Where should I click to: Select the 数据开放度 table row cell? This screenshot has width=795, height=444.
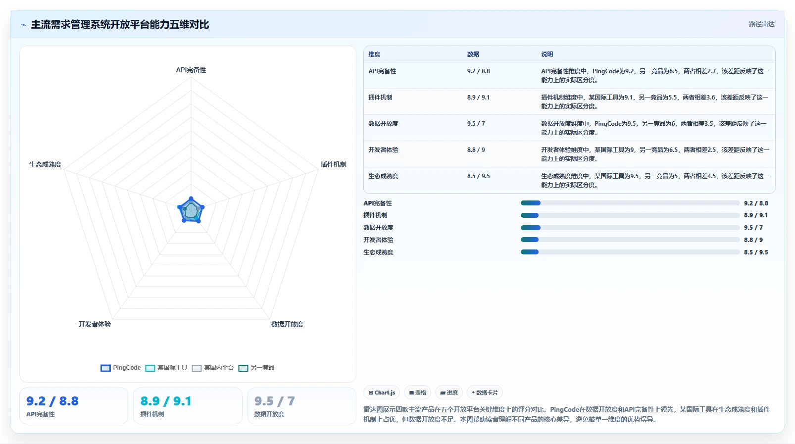coord(383,124)
